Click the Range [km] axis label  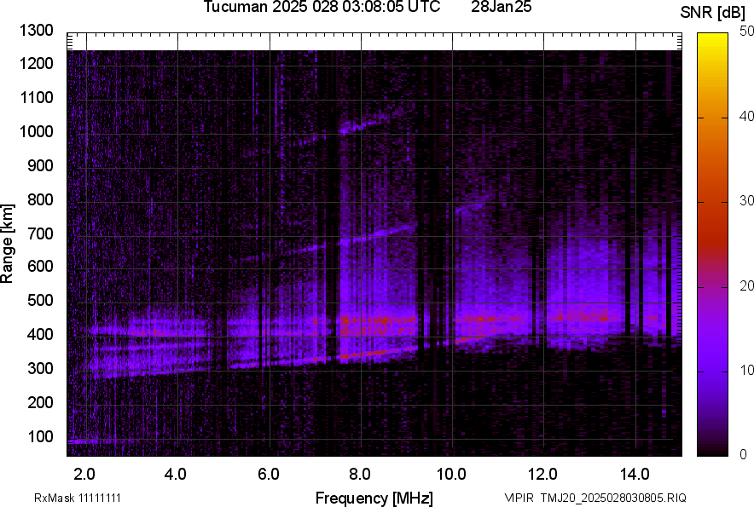pyautogui.click(x=8, y=244)
